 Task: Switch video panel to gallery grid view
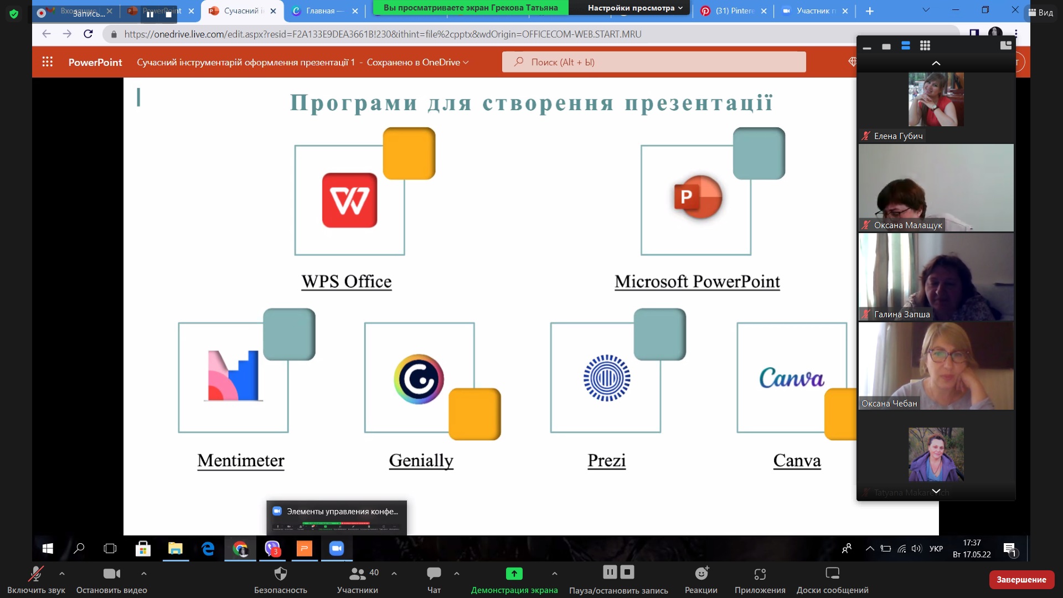click(x=925, y=46)
